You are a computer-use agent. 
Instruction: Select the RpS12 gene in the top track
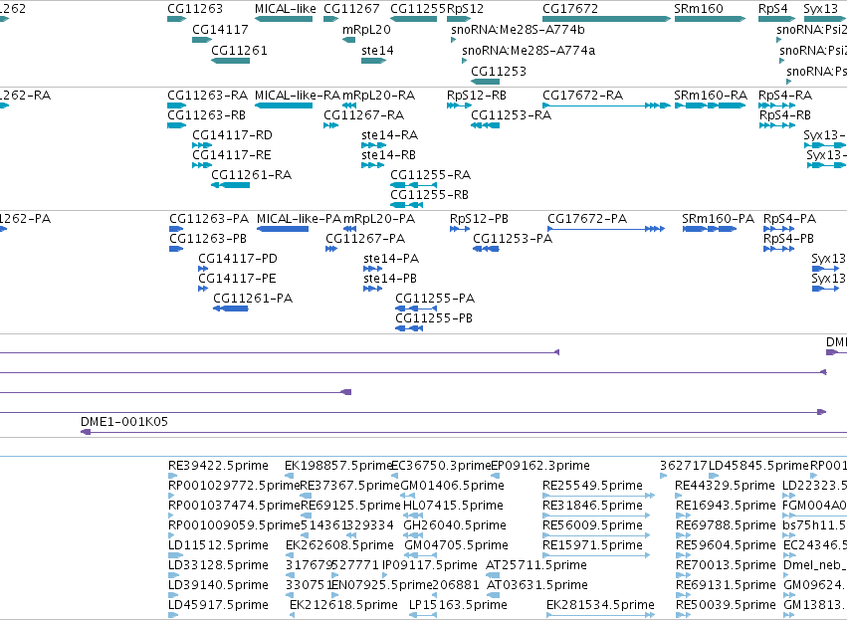[x=459, y=19]
